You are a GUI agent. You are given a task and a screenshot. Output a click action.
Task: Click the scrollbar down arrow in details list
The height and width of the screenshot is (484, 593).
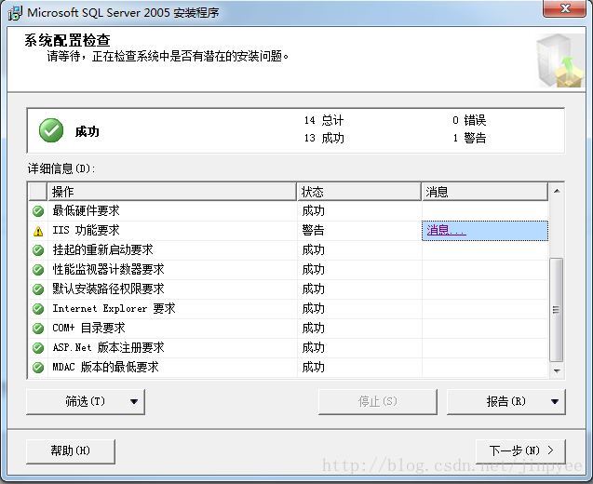[x=557, y=370]
